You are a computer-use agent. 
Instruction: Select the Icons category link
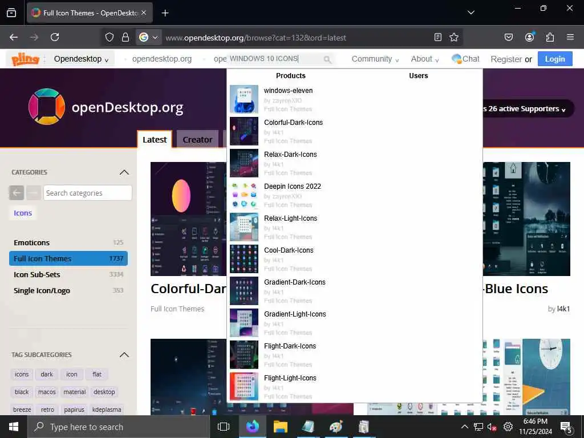[x=23, y=213]
